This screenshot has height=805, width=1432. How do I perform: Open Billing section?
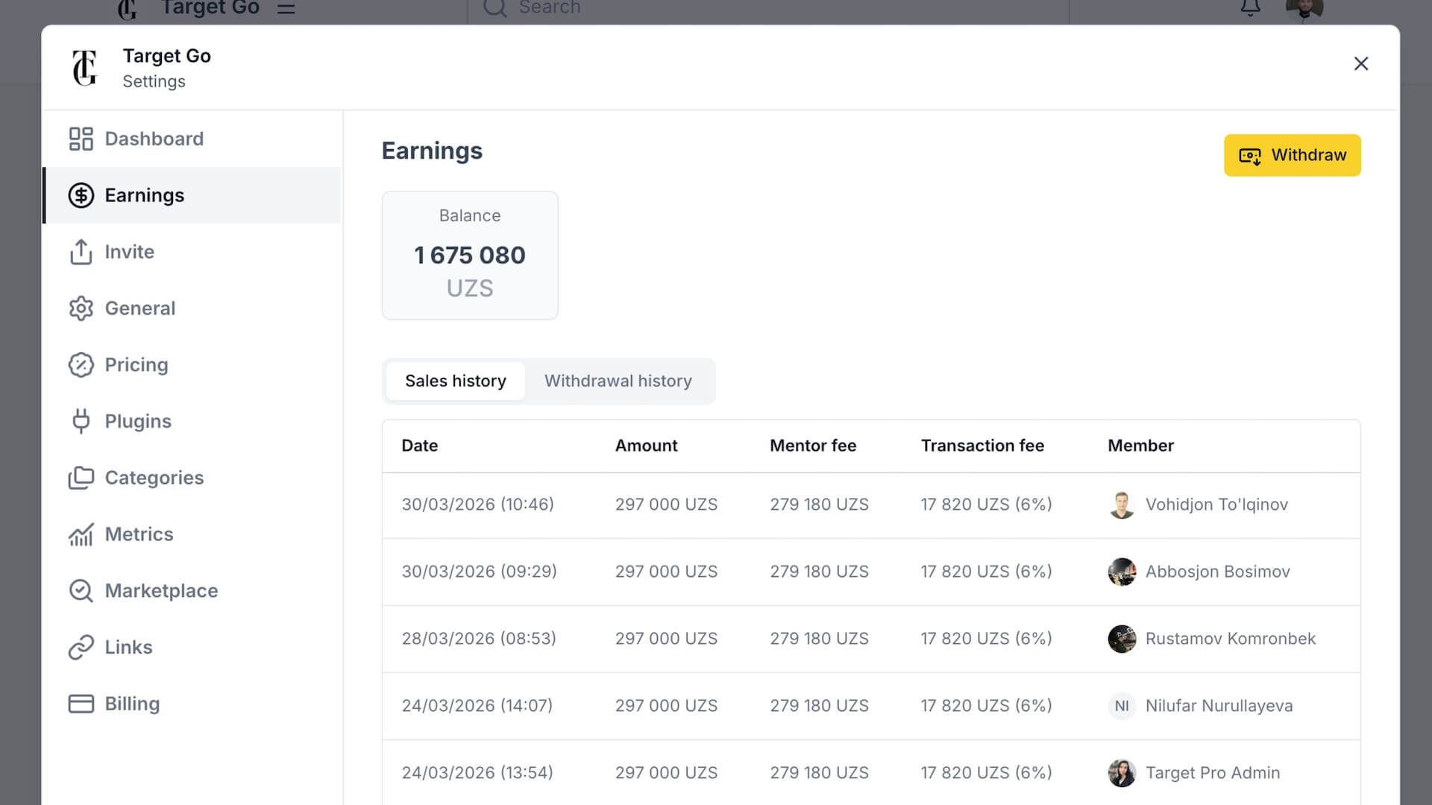192,704
